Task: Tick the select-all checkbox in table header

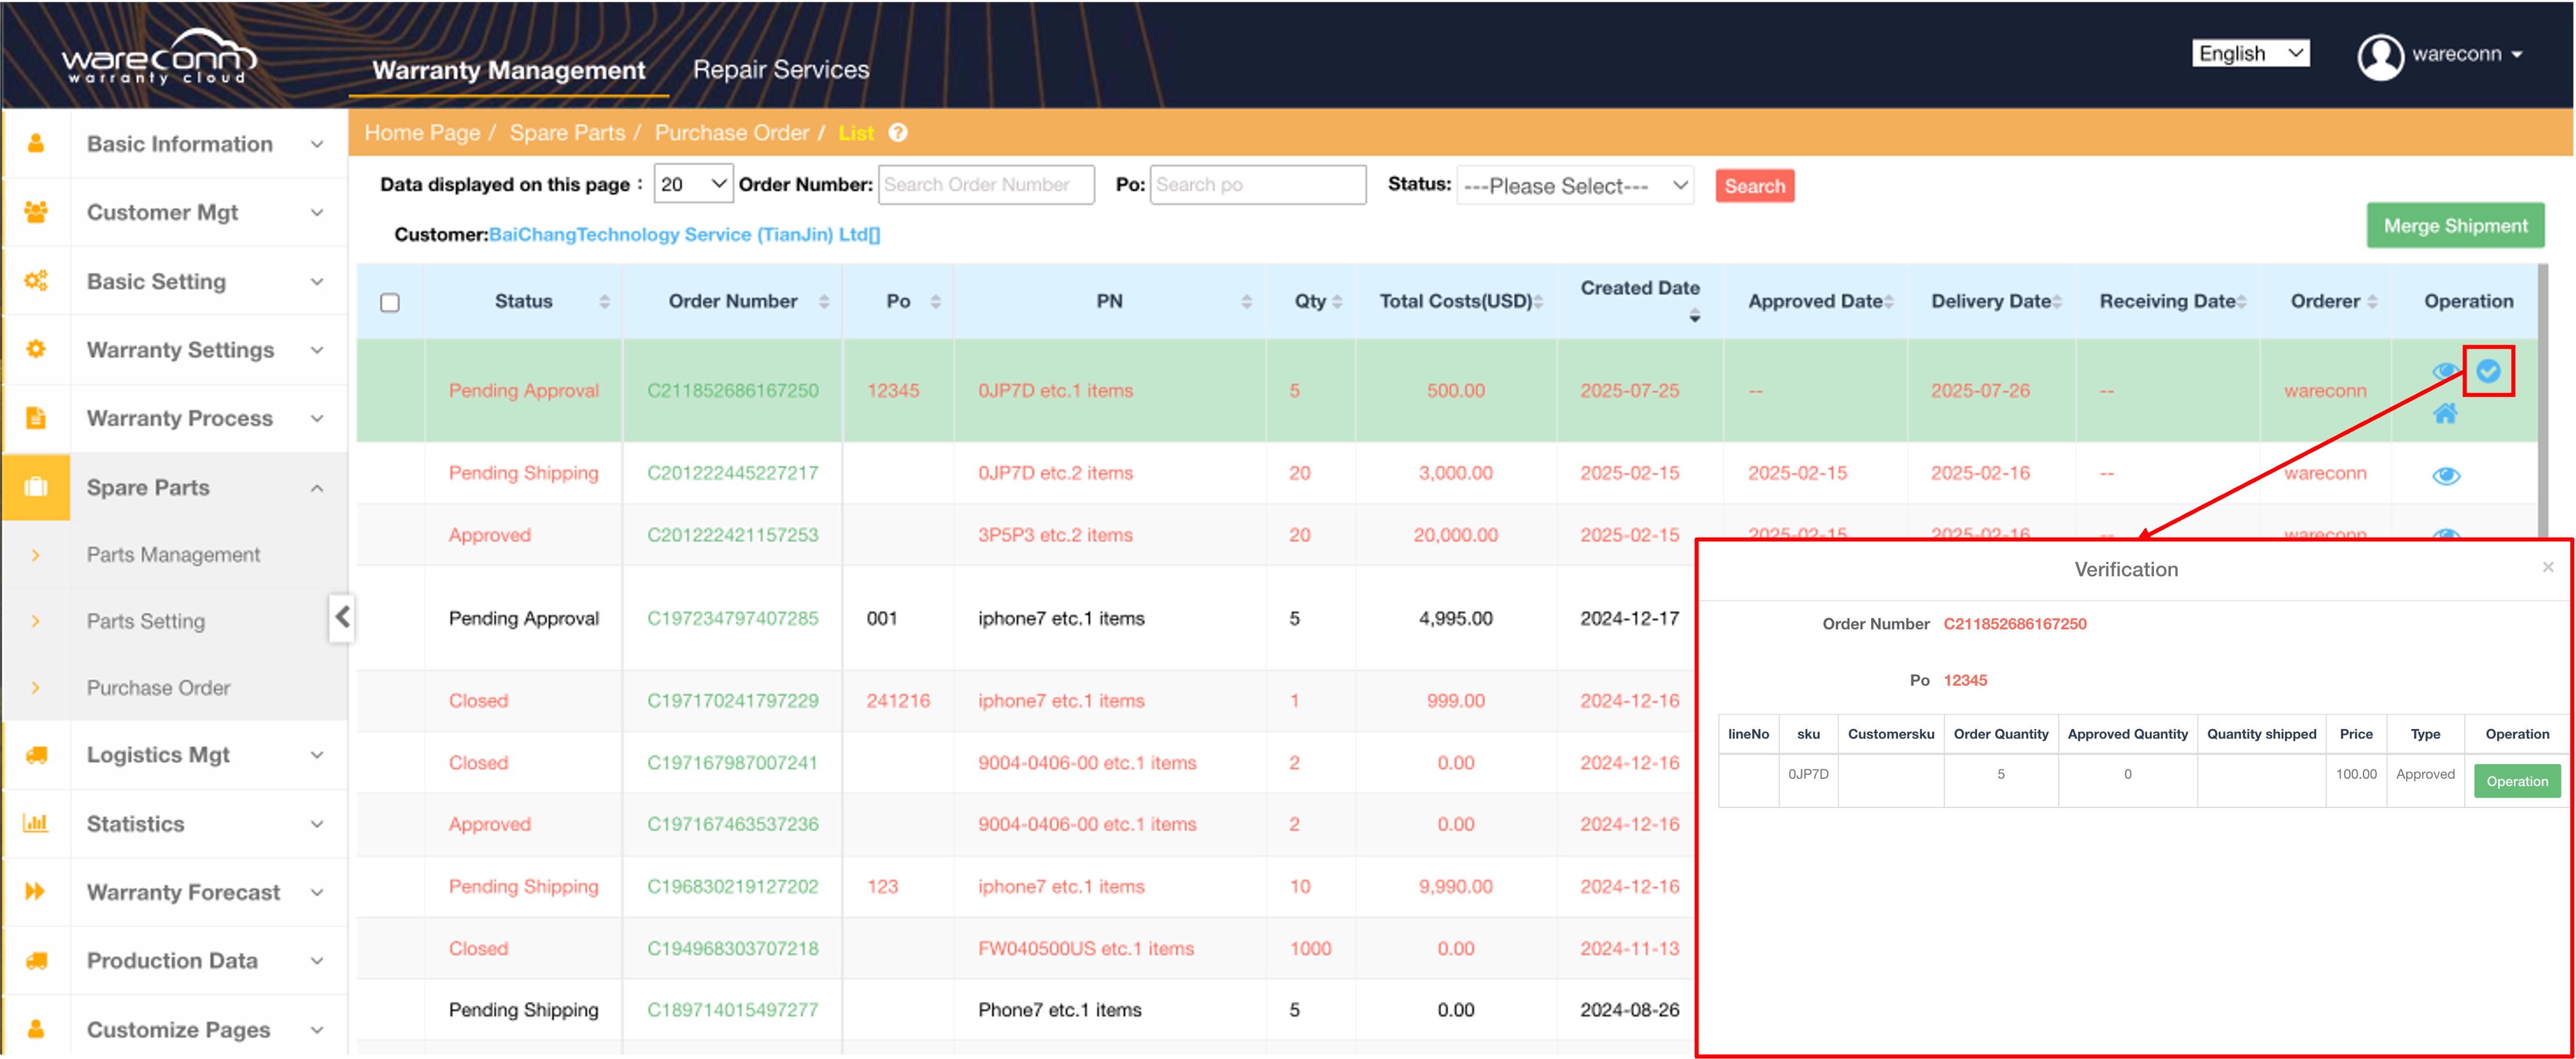Action: [390, 302]
